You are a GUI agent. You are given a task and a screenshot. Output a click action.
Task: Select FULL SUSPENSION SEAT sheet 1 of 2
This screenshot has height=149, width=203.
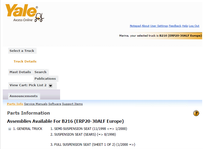click(93, 145)
